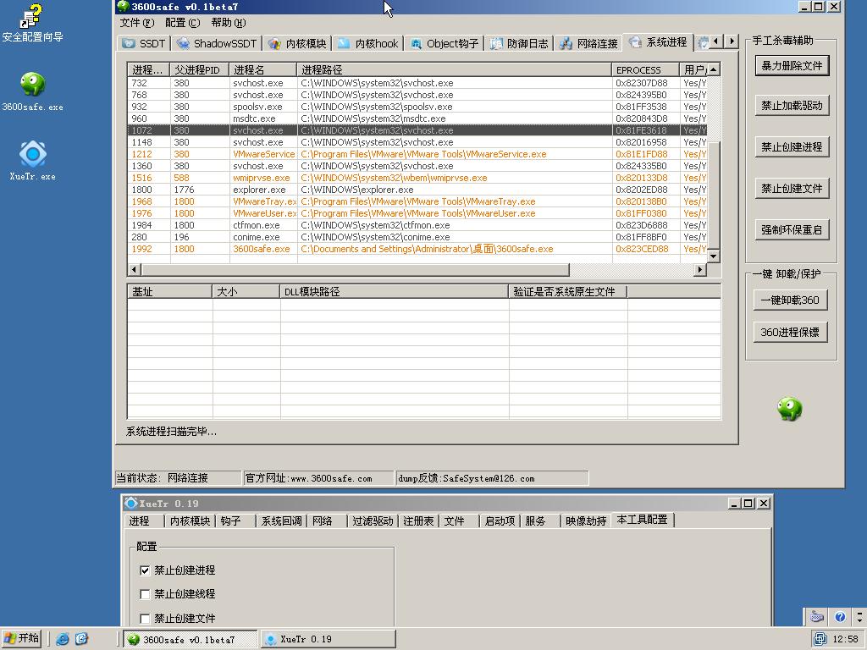Click the SSDT tab icon
867x650 pixels.
[x=129, y=43]
